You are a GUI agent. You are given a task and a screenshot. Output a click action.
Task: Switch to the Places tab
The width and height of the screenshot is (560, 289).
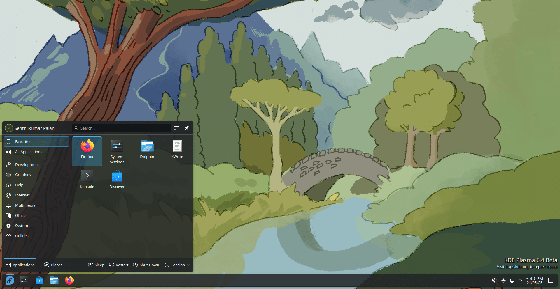53,265
